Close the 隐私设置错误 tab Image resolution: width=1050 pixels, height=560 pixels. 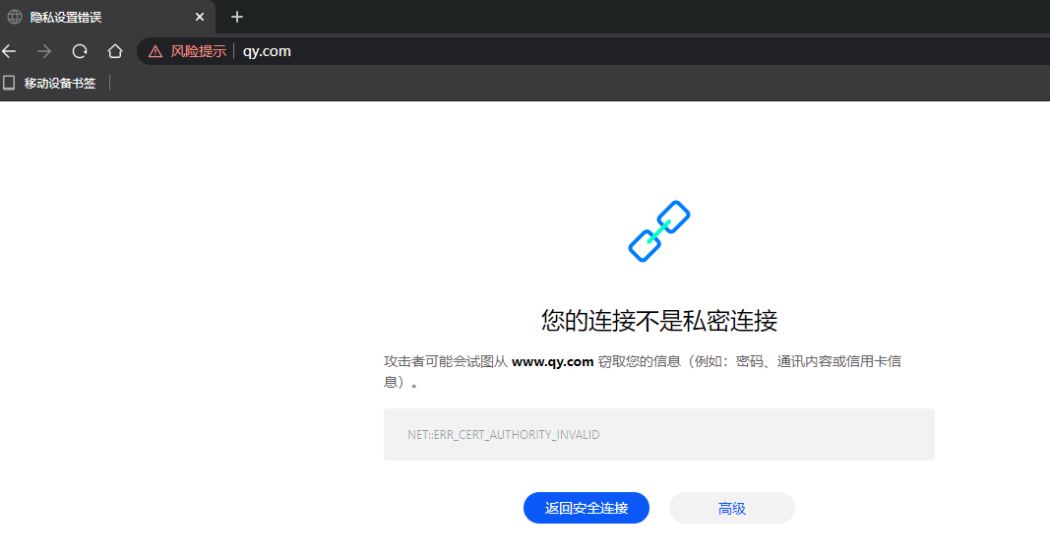[200, 17]
